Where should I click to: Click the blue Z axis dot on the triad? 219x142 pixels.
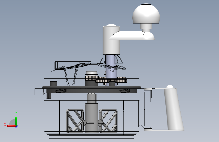[x=16, y=126]
